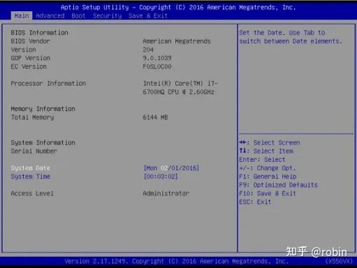Open the Save & Exit tab
The image size is (357, 268).
[148, 16]
